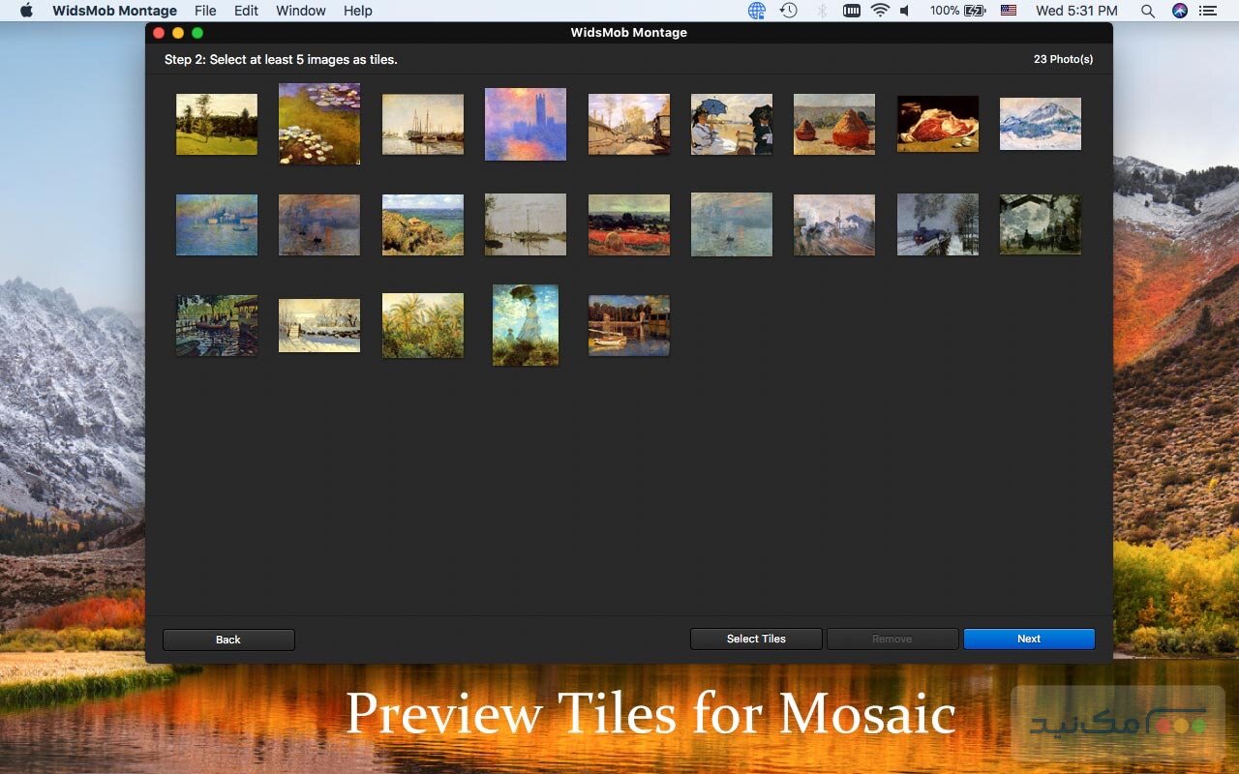Select the woman with parasol thumbnail
Image resolution: width=1239 pixels, height=774 pixels.
[526, 325]
